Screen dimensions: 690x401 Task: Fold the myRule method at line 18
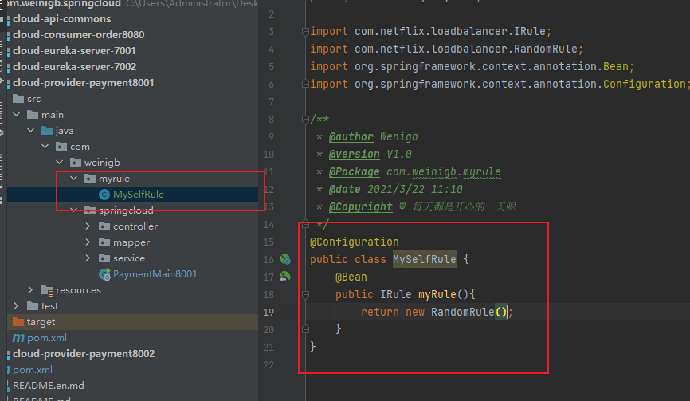click(305, 294)
